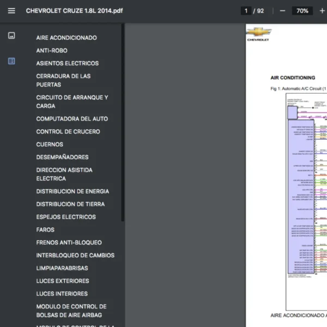Zoom out using the minus icon
The height and width of the screenshot is (327, 327).
pyautogui.click(x=282, y=11)
